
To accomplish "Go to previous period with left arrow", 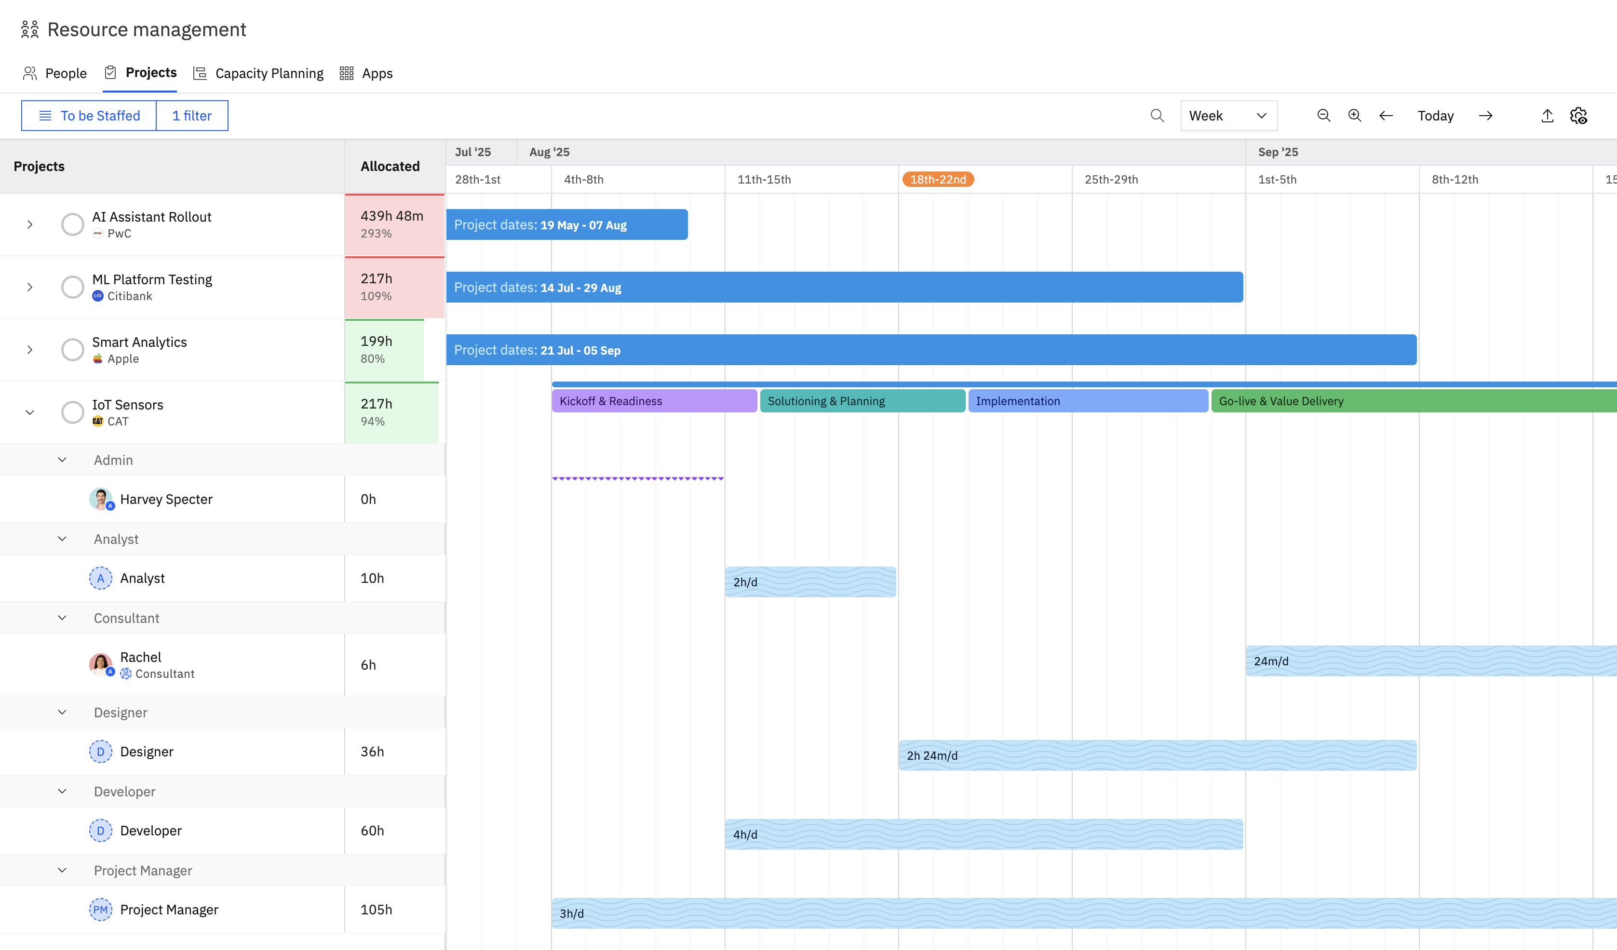I will click(1386, 116).
